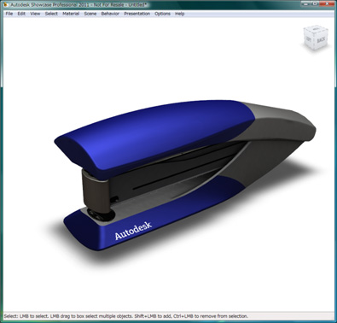The width and height of the screenshot is (337, 323).
Task: Click the Autodesk Showcase title bar icon
Action: (x=5, y=4)
